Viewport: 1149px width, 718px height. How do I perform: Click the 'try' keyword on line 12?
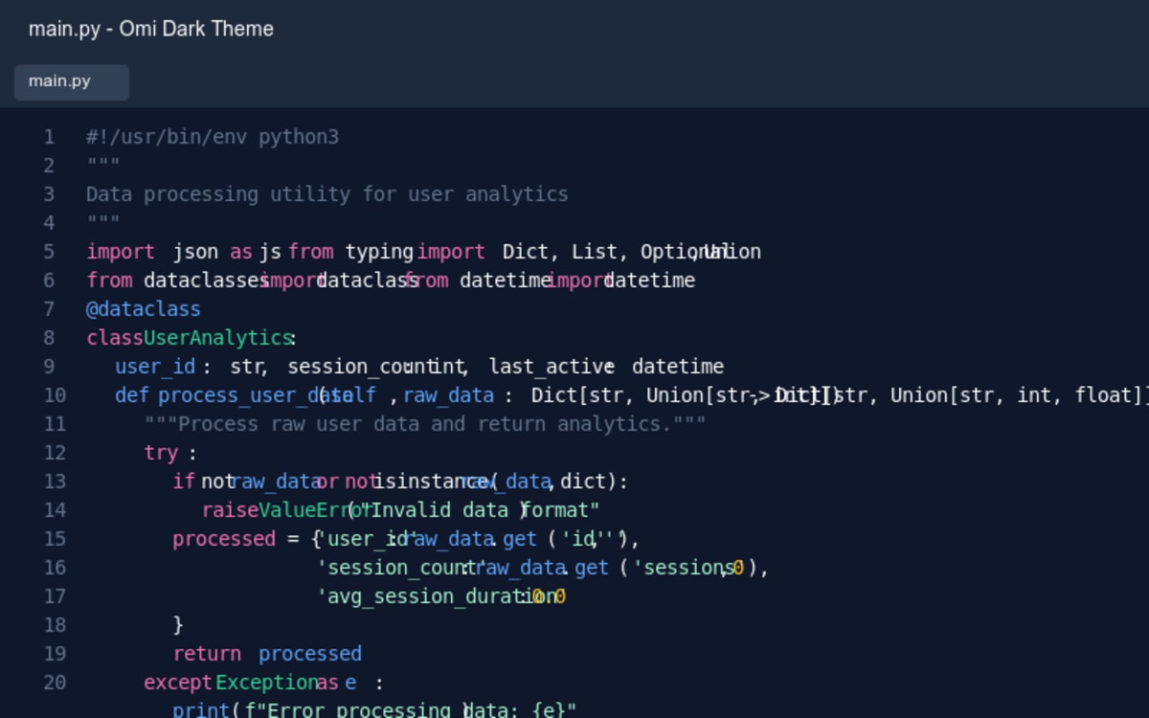161,453
